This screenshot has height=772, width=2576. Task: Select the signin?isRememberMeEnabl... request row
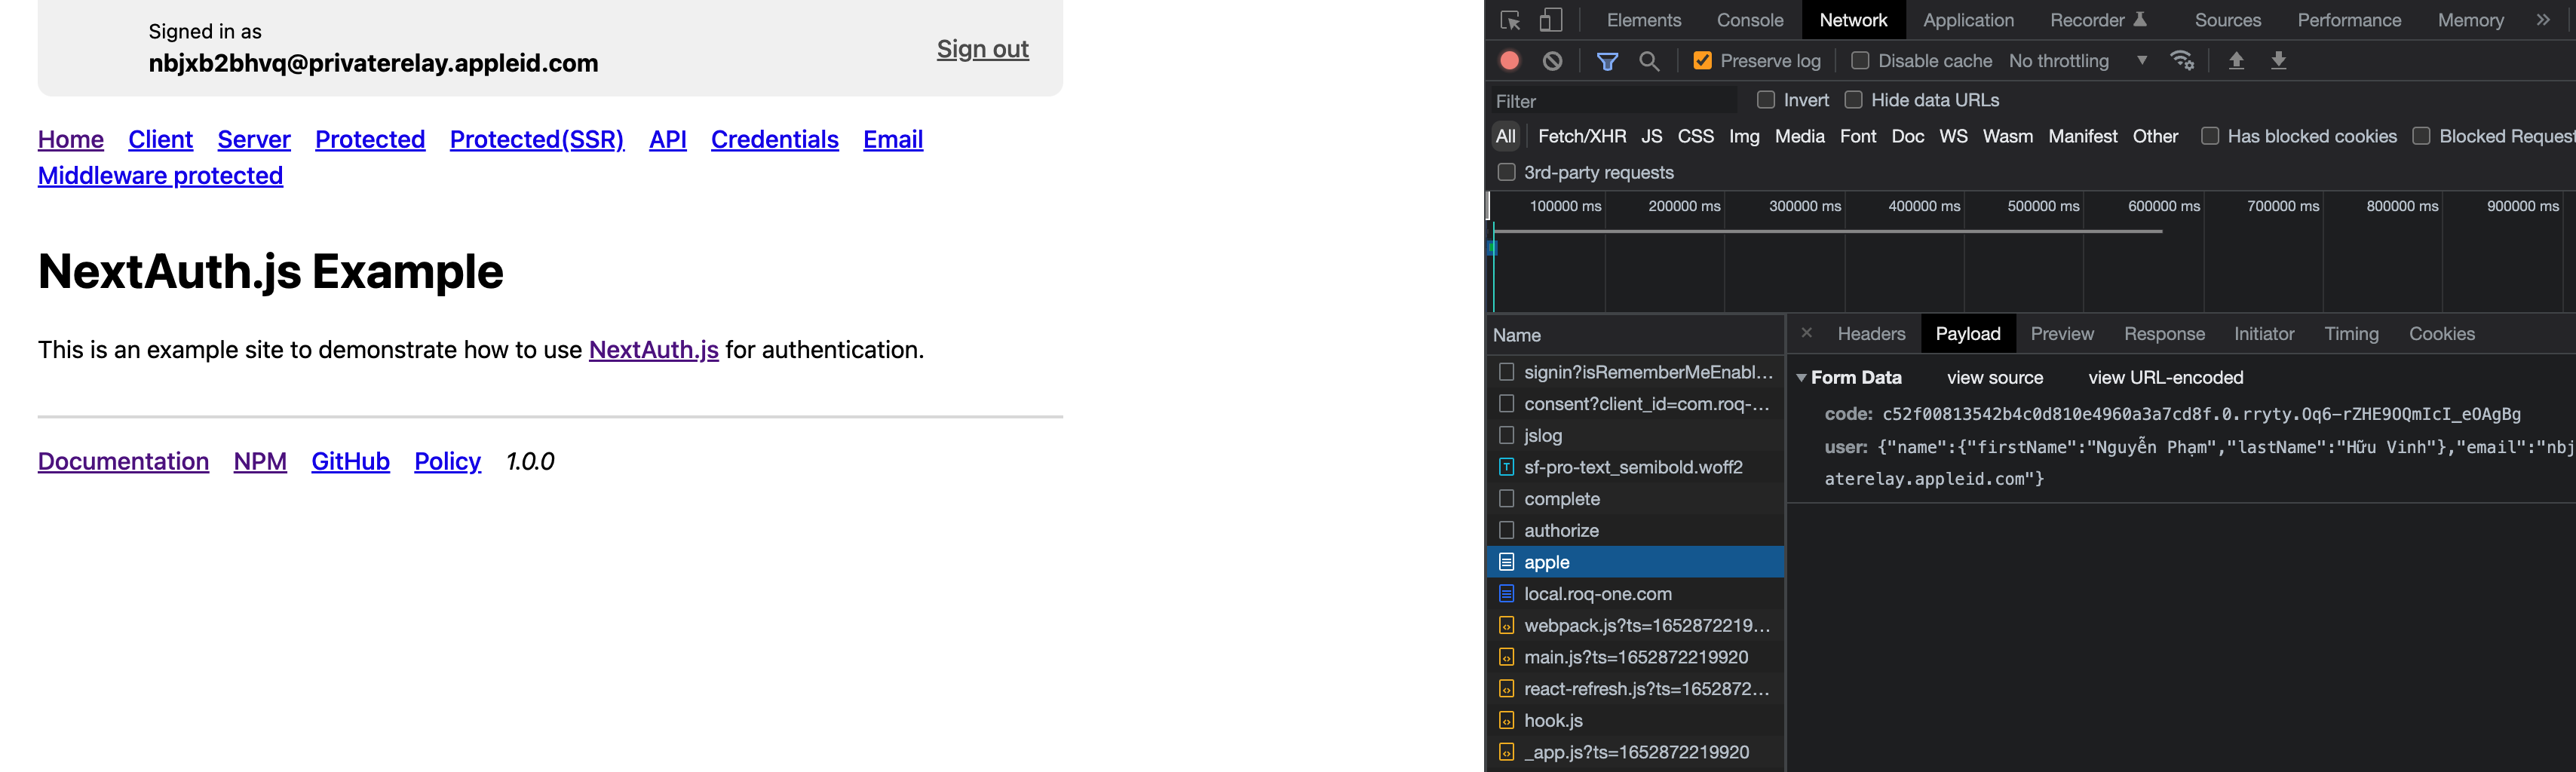[x=1635, y=372]
